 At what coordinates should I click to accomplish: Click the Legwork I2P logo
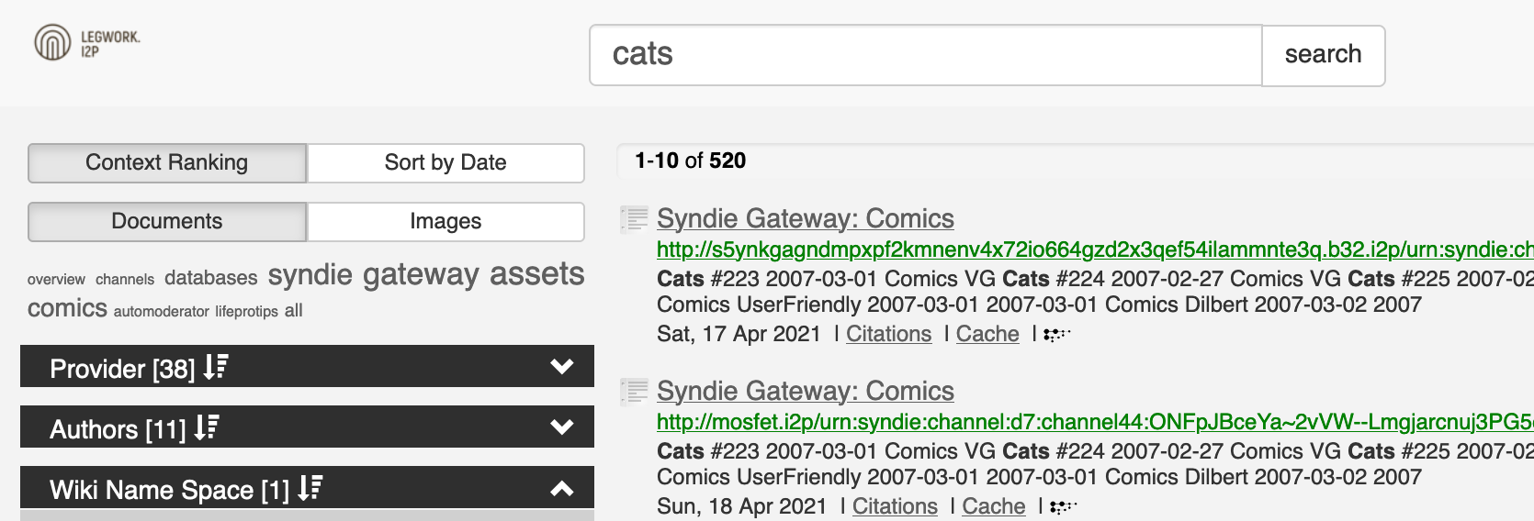(x=86, y=43)
